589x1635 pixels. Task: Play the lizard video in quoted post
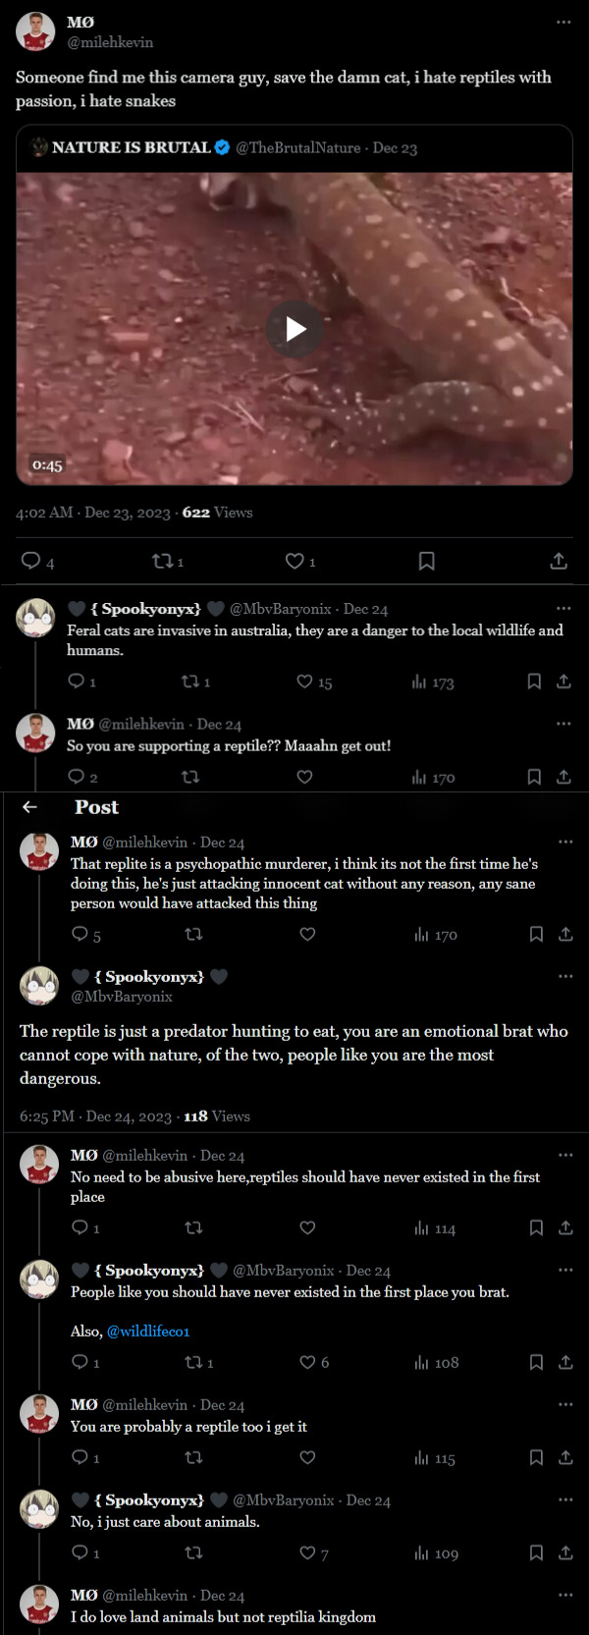[295, 329]
